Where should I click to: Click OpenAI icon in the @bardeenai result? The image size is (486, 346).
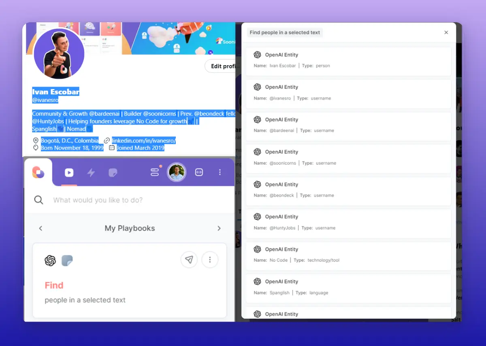coord(257,119)
